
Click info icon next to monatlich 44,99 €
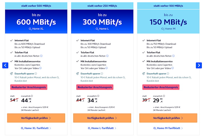pyautogui.click(x=32, y=96)
